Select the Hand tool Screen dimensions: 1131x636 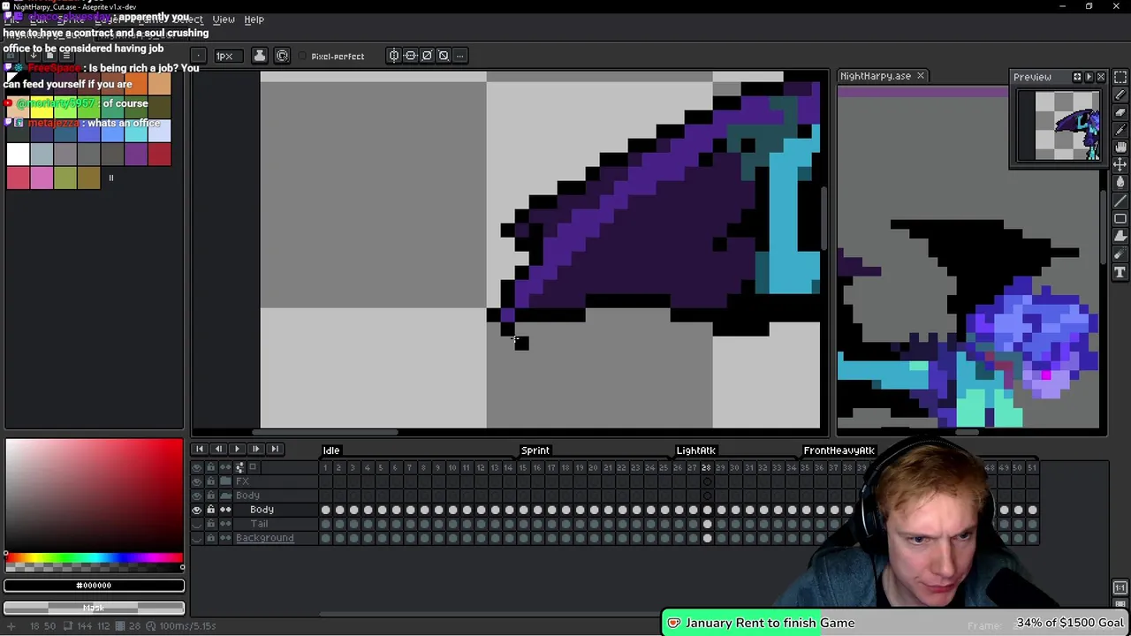1120,147
